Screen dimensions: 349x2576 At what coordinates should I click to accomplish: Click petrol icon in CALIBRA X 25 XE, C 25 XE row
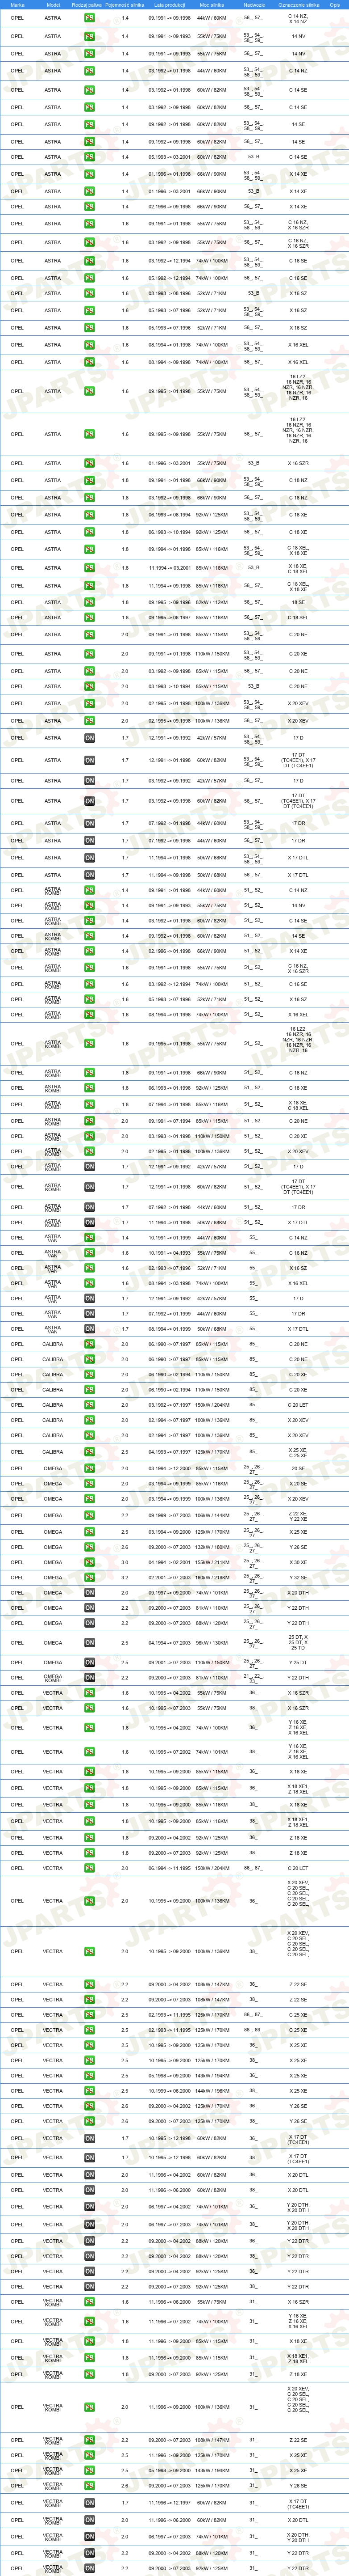coord(90,1452)
